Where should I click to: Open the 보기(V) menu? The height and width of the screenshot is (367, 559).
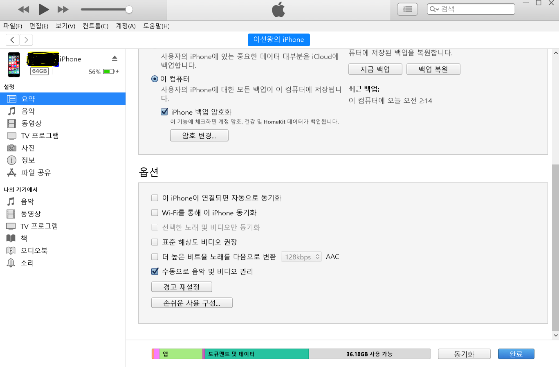point(65,26)
